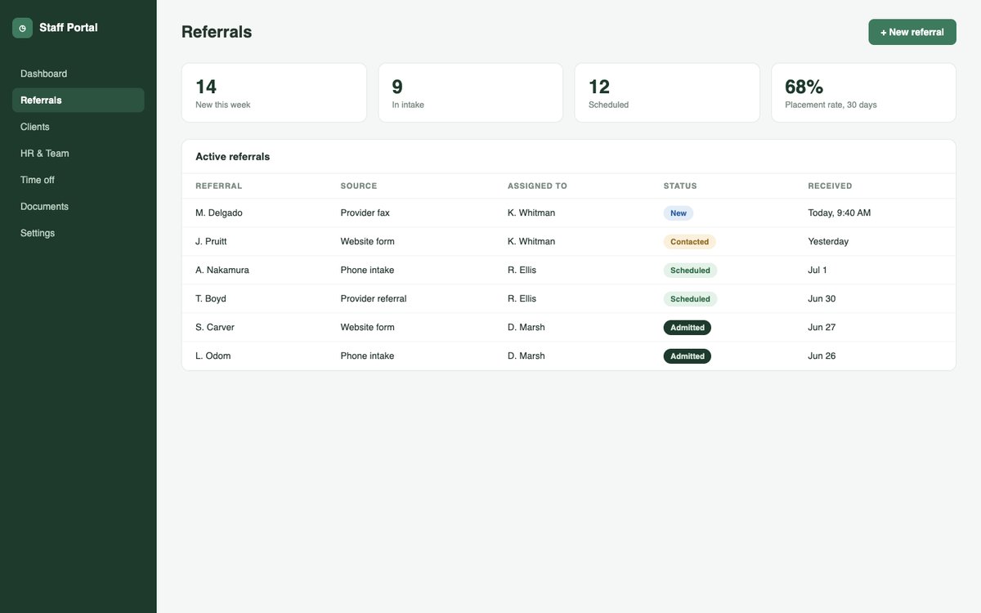
Task: Navigate to Documents in sidebar
Action: click(78, 207)
